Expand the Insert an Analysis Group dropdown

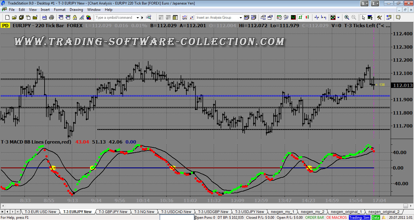241,18
